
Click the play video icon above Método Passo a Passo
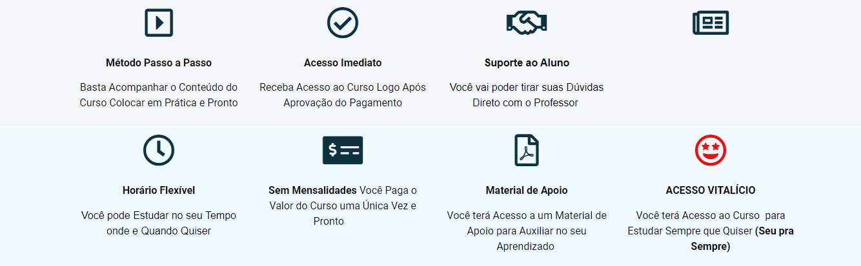(x=159, y=23)
